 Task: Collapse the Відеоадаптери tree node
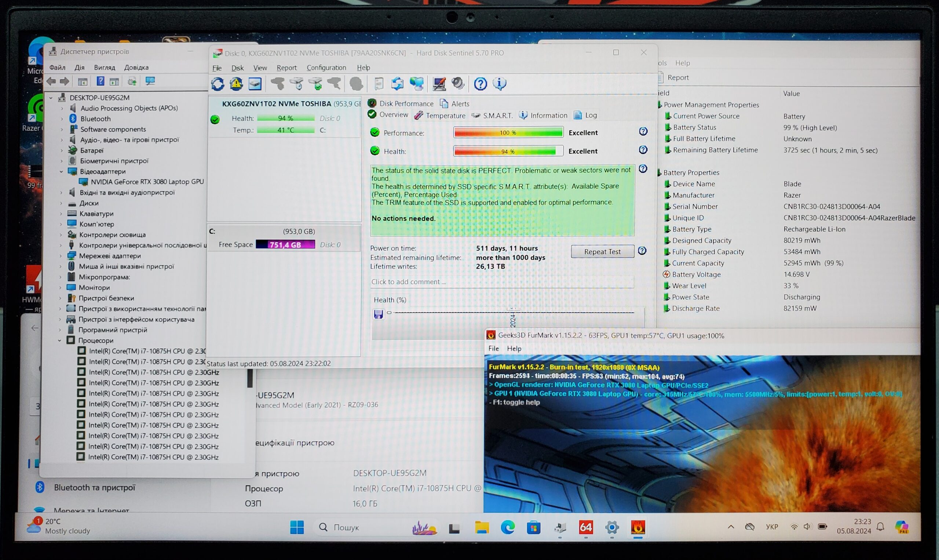point(62,171)
